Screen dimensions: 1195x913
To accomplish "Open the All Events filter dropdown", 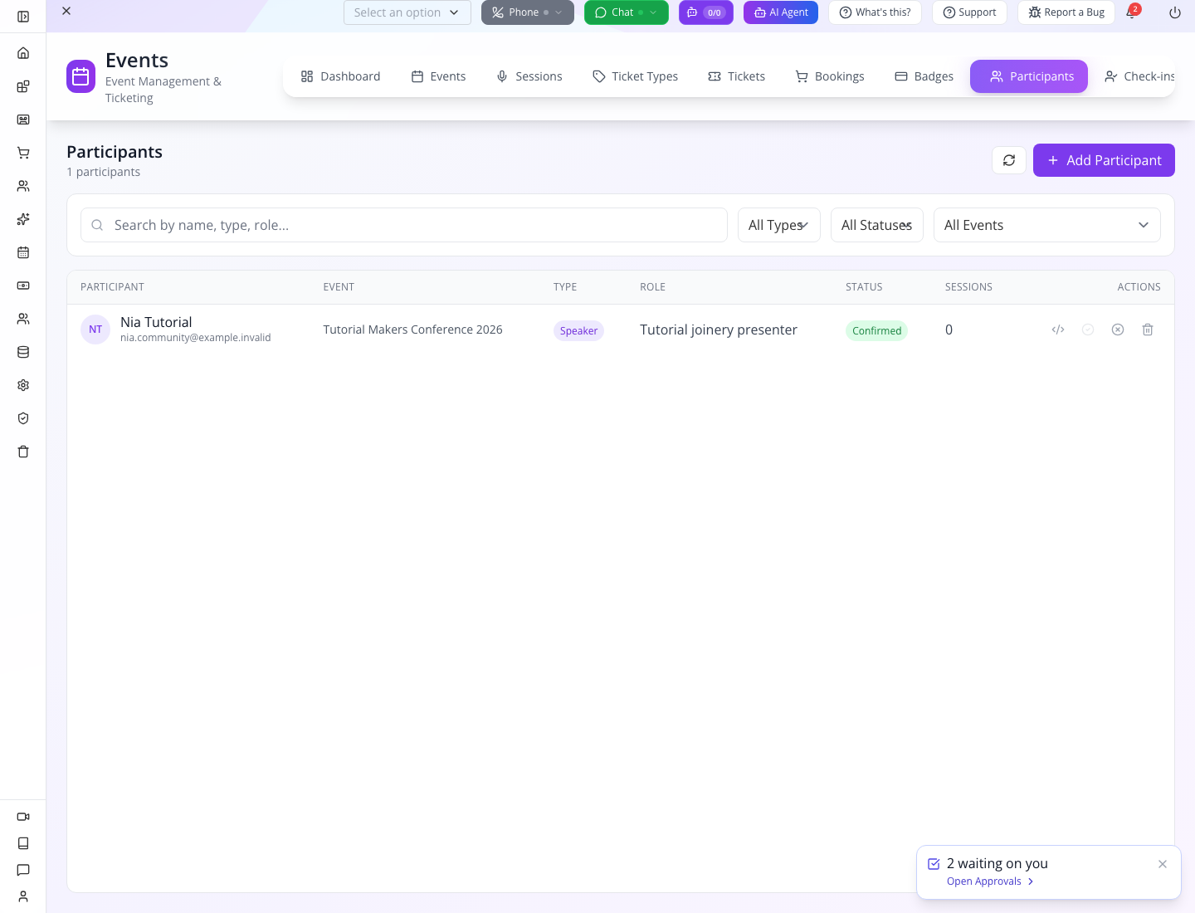I will [x=1047, y=225].
